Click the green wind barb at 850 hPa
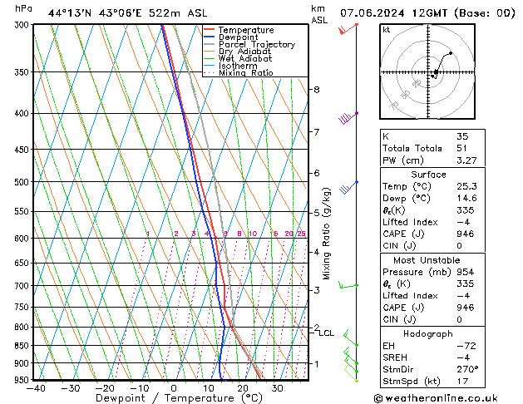Image resolution: width=523 pixels, height=404 pixels. (x=350, y=337)
